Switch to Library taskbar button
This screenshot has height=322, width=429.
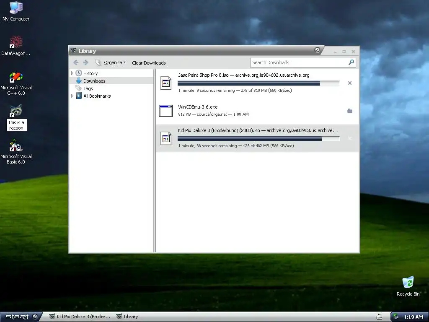[127, 317]
